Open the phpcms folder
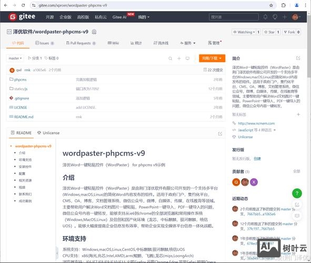This screenshot has width=311, height=263. (20, 79)
